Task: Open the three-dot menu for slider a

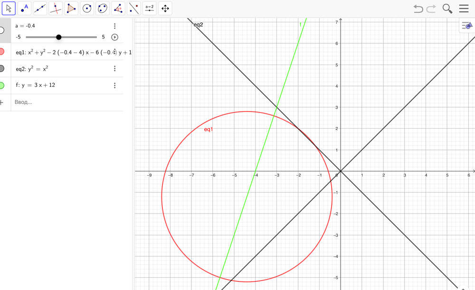Action: click(114, 26)
